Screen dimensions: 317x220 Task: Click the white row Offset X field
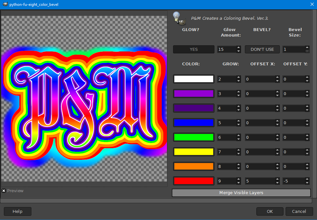coord(260,79)
